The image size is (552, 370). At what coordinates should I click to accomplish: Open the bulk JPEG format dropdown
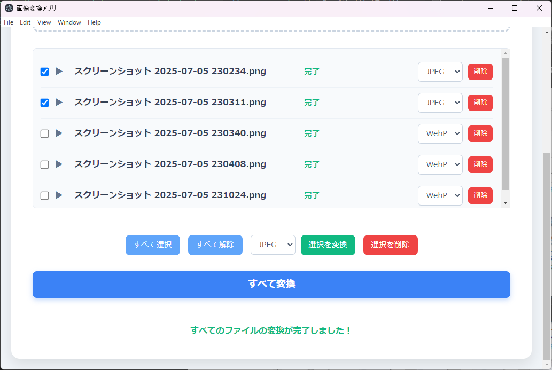pyautogui.click(x=273, y=245)
